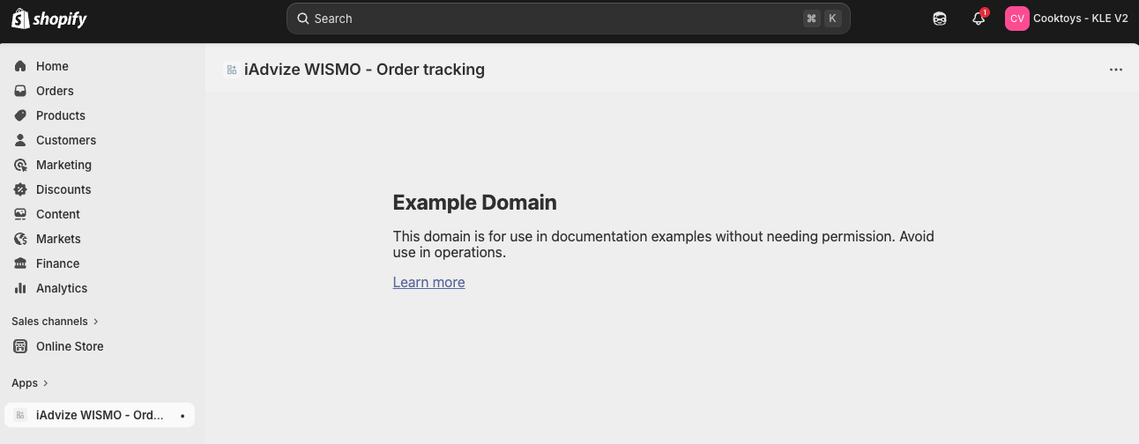Screen dimensions: 1139x444
Task: Click the Finance bank icon
Action: (21, 263)
